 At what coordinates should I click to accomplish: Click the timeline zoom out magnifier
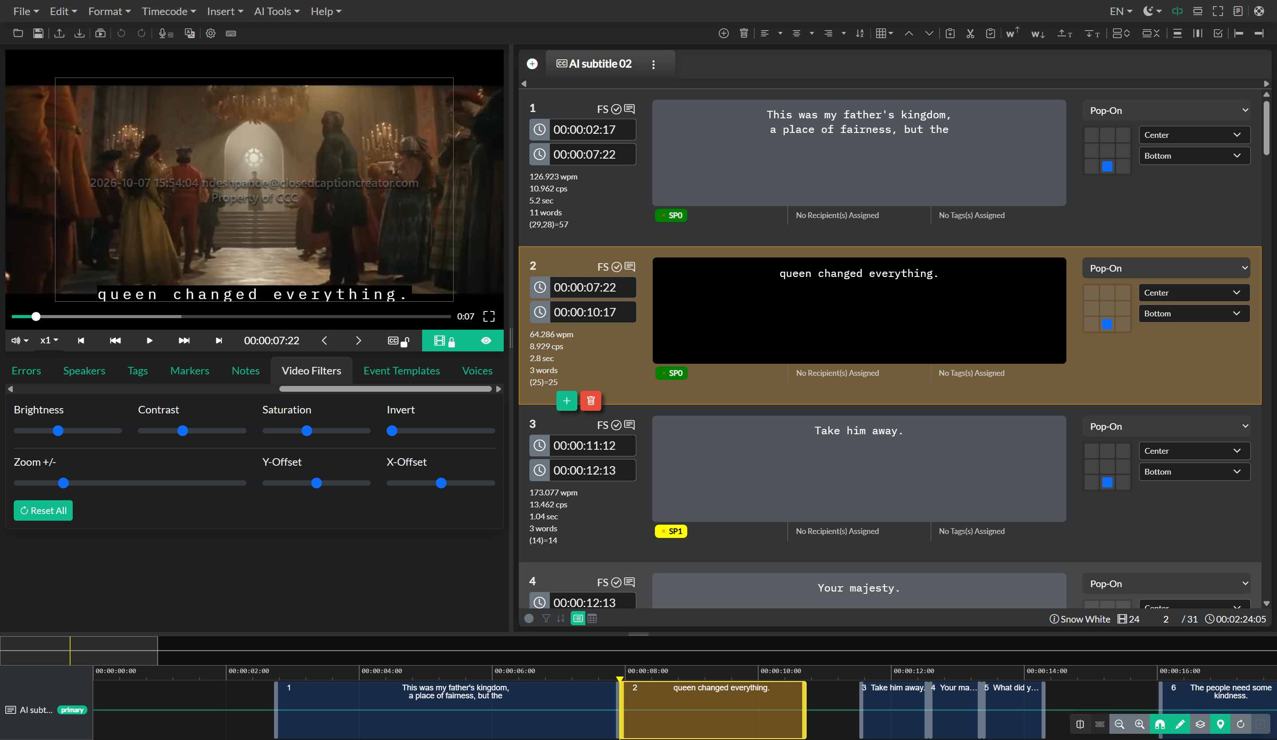pos(1120,724)
